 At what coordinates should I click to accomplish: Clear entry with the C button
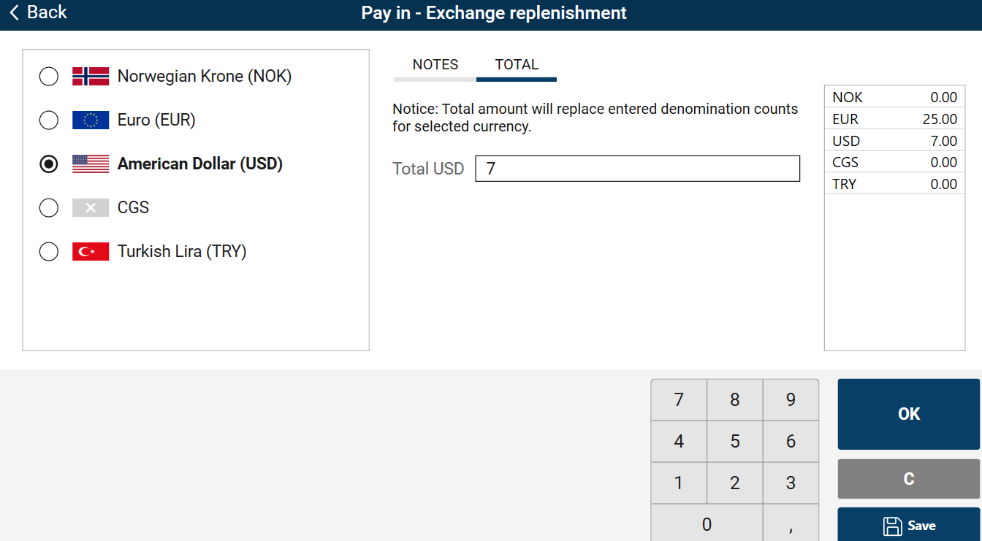click(x=908, y=479)
